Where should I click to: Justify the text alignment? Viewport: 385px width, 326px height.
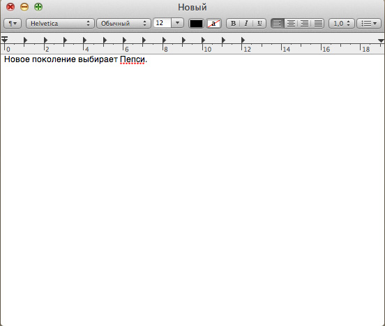(318, 24)
